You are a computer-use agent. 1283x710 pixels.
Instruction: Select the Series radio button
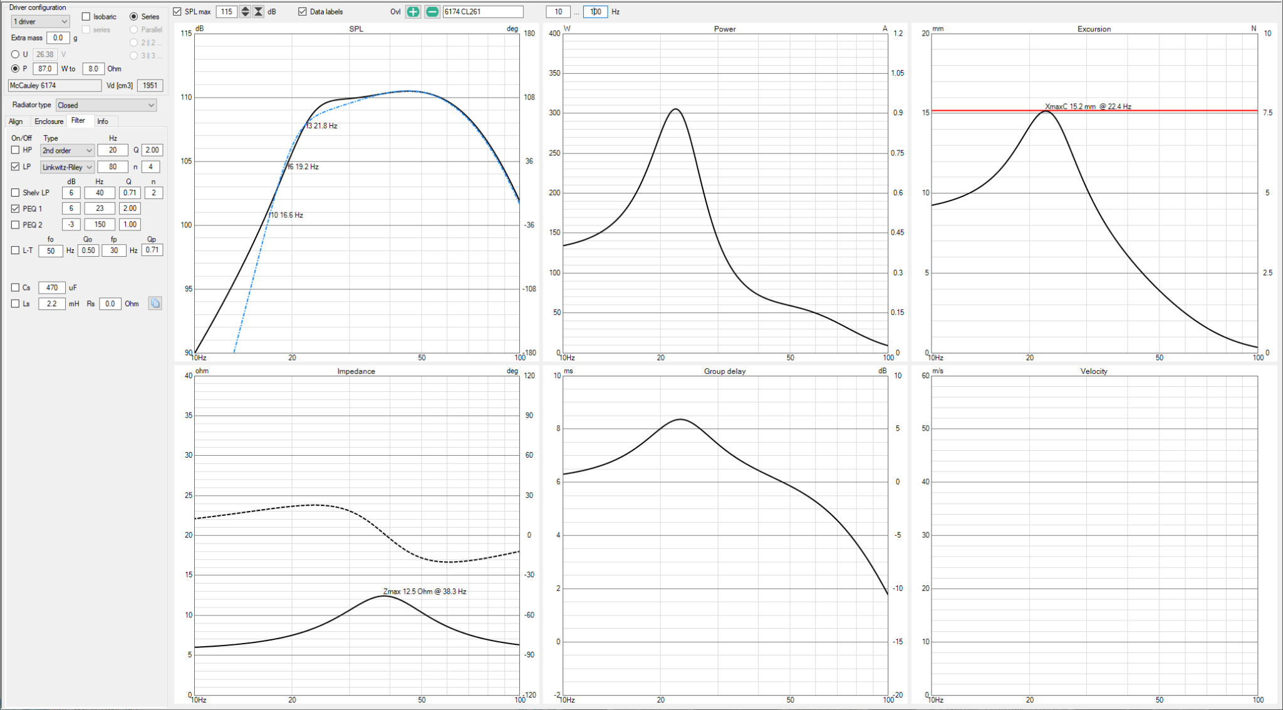tap(133, 17)
